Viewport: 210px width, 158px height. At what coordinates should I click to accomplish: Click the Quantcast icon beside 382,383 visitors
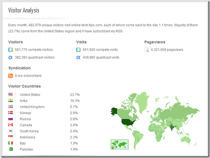pyautogui.click(x=10, y=57)
